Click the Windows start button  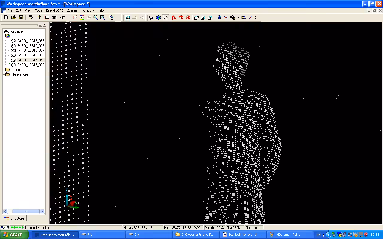pos(14,235)
